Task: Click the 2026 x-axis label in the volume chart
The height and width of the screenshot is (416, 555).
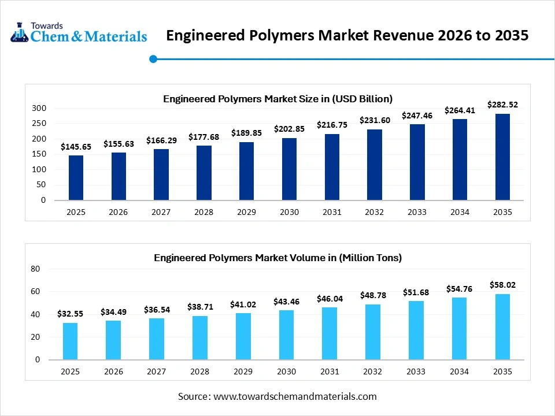Action: (114, 372)
